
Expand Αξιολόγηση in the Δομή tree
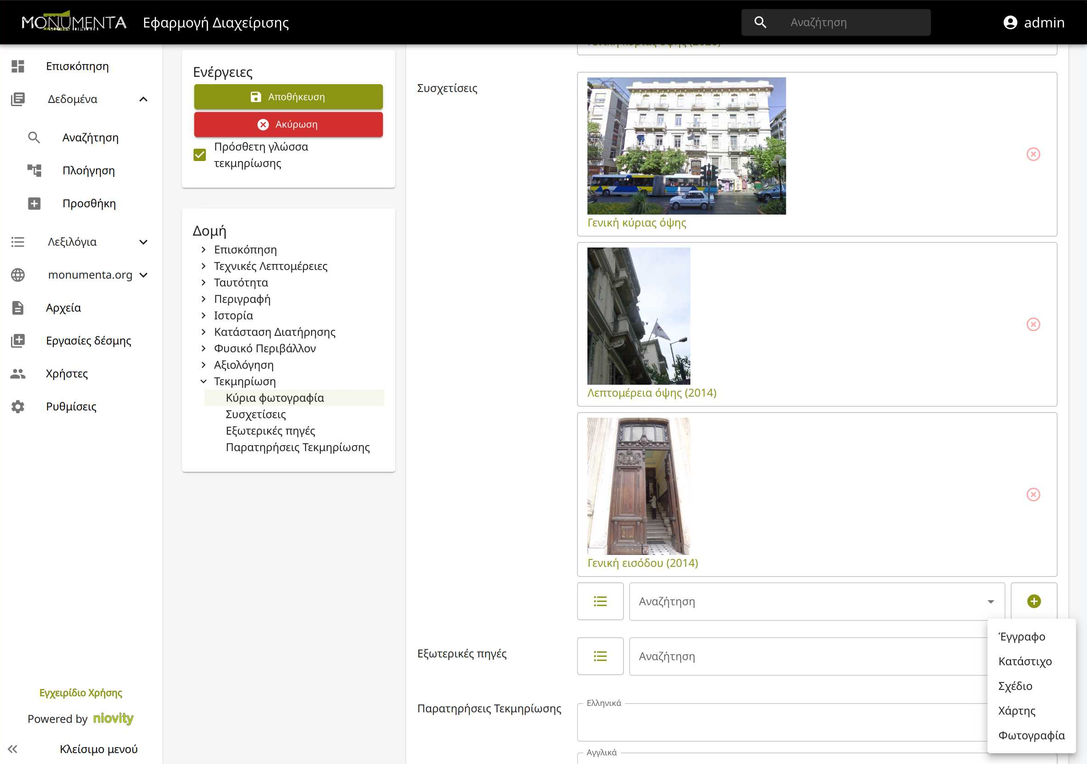coord(204,365)
